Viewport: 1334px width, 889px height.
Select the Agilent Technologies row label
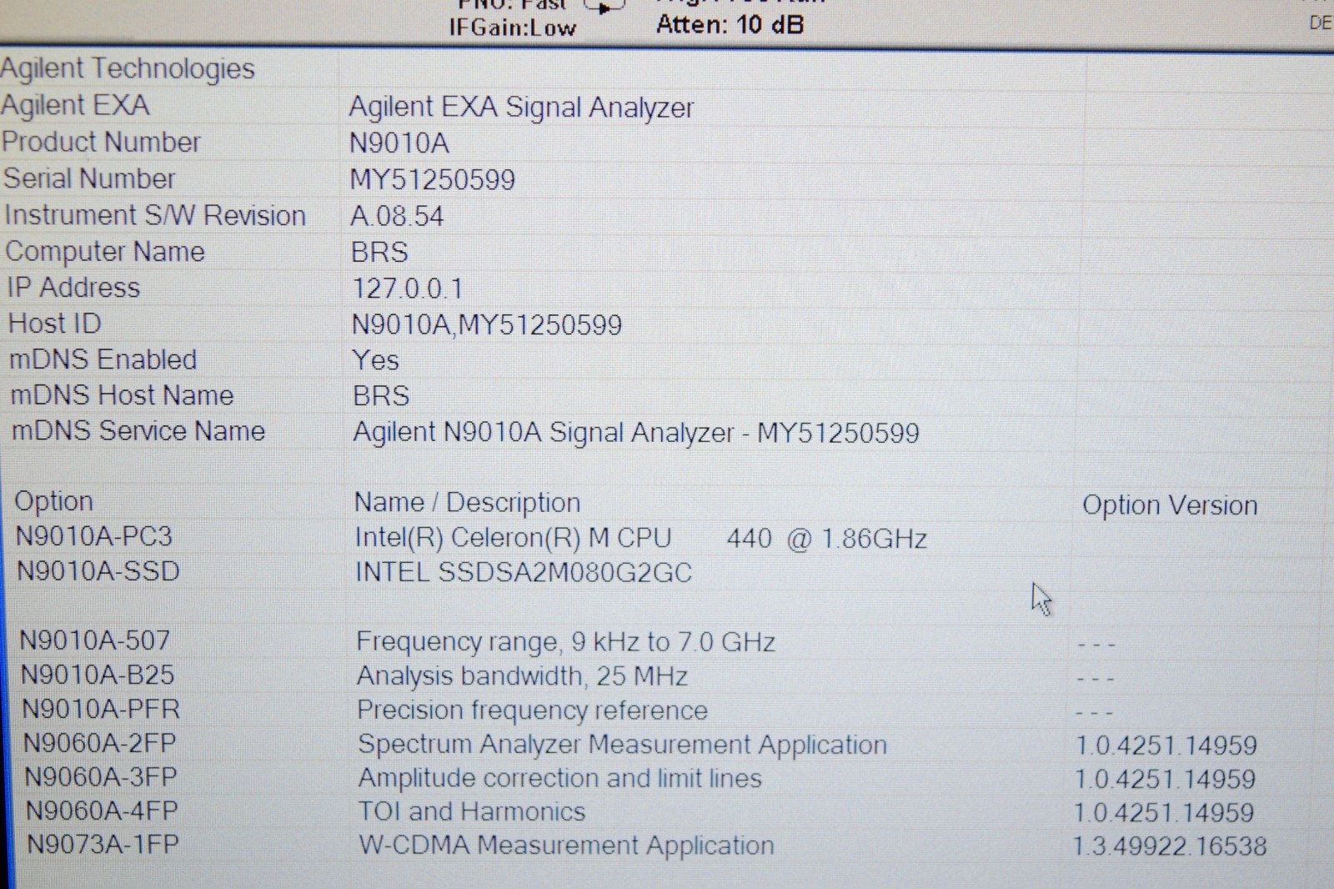pos(128,68)
